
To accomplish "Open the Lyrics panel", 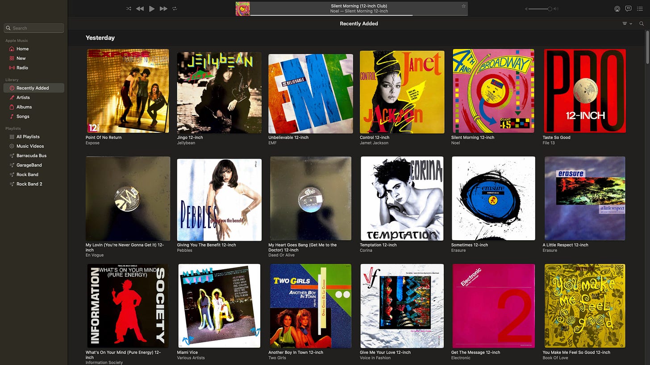I will click(x=628, y=8).
